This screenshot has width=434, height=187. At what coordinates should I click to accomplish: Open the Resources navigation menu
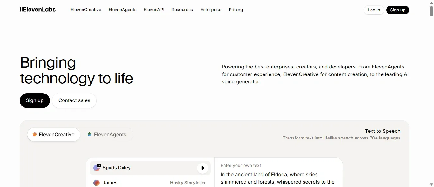(182, 10)
